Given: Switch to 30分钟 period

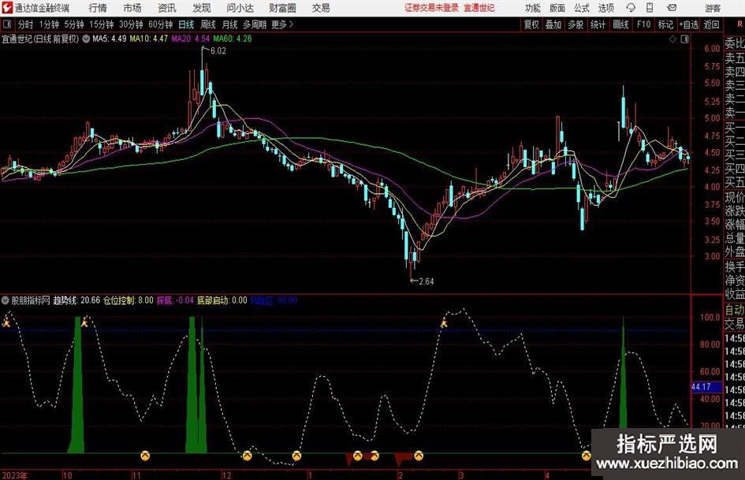Looking at the screenshot, I should [131, 24].
